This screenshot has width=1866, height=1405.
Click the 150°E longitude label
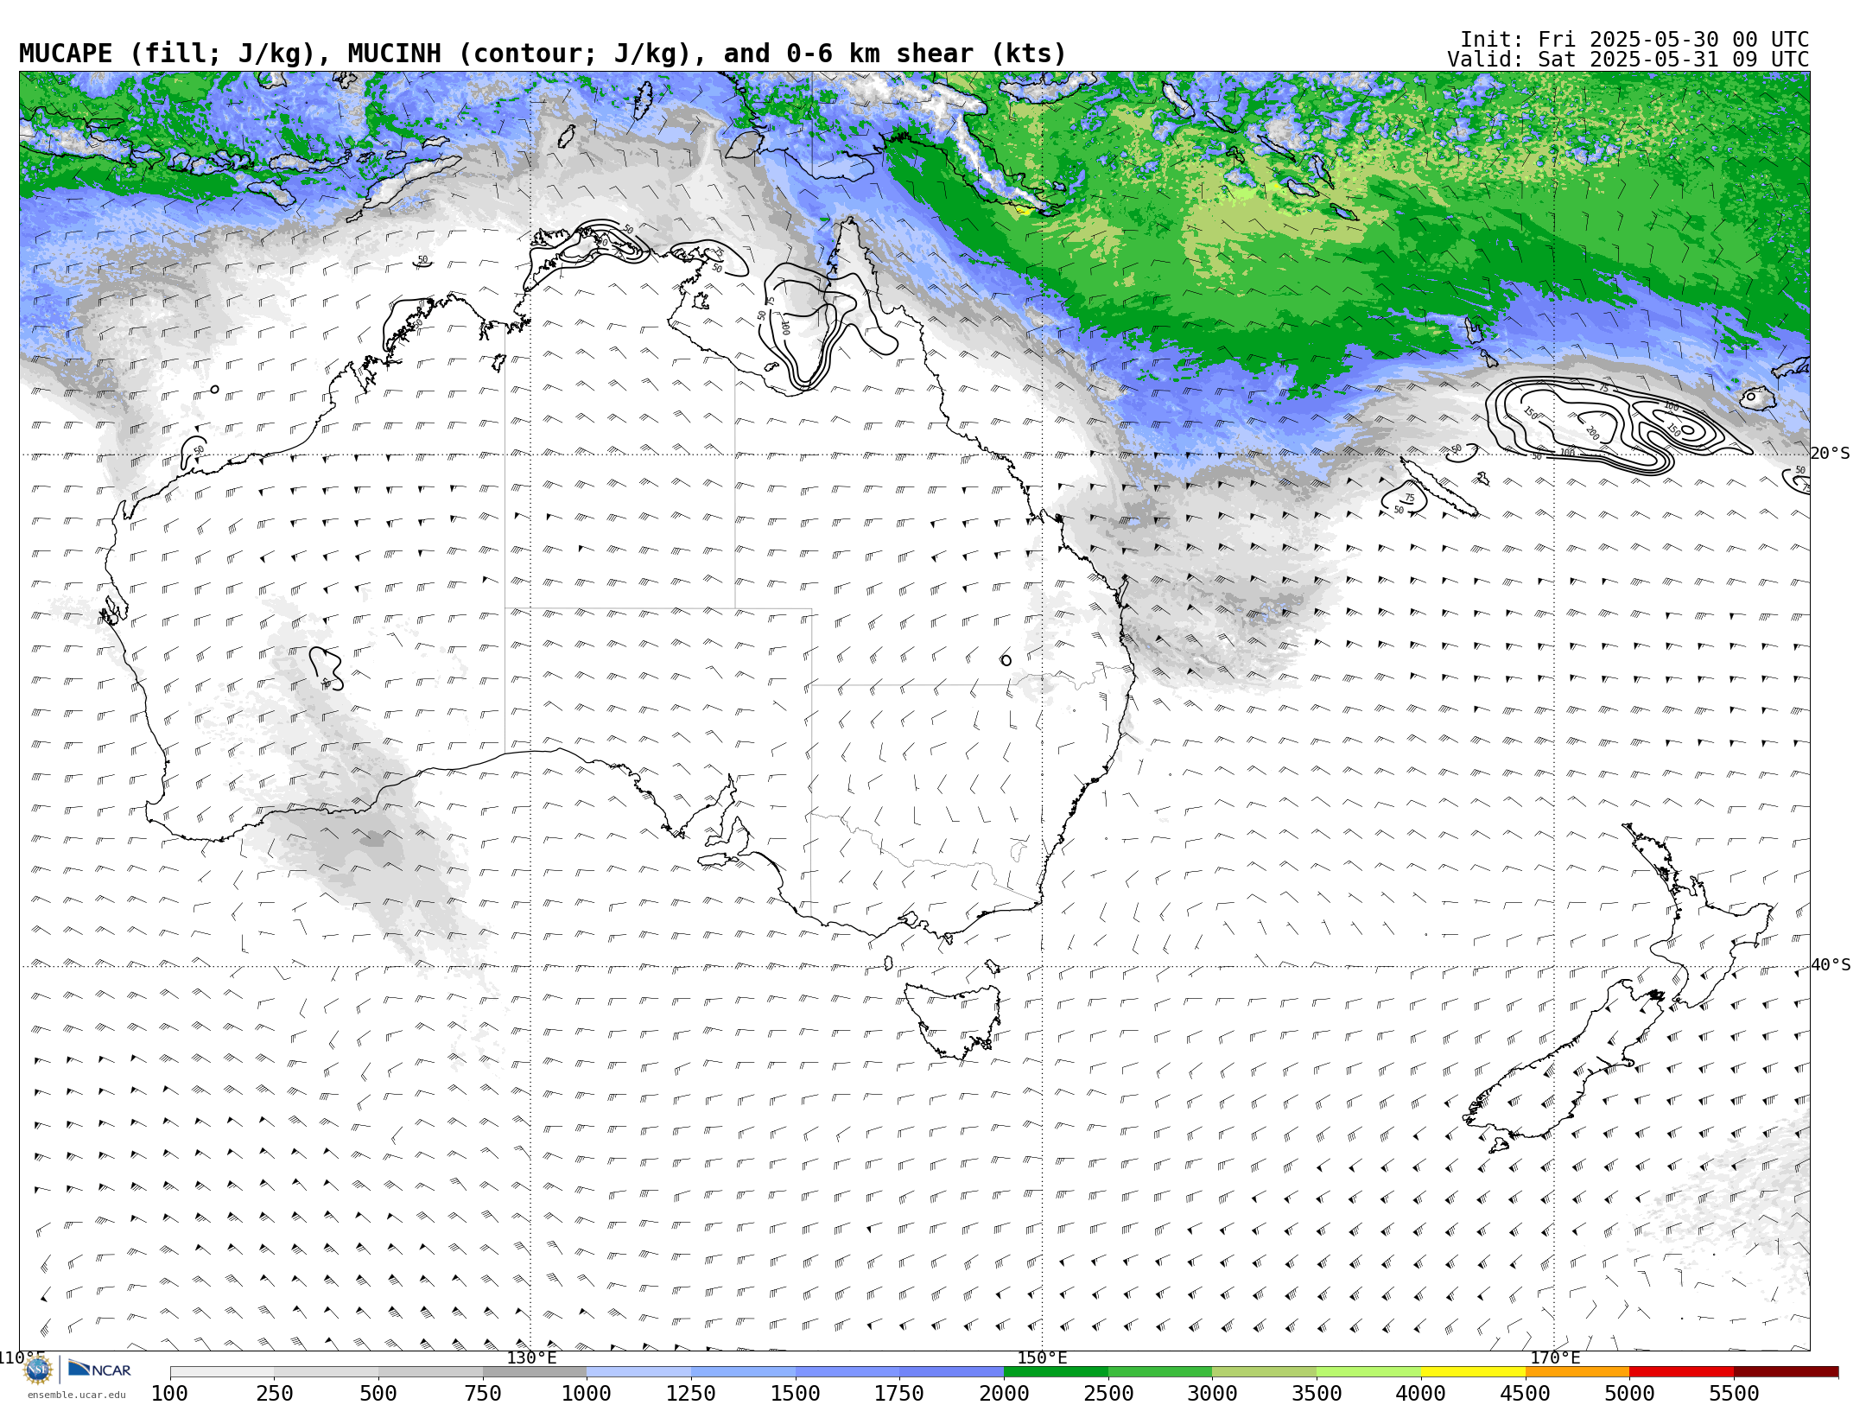point(1042,1357)
